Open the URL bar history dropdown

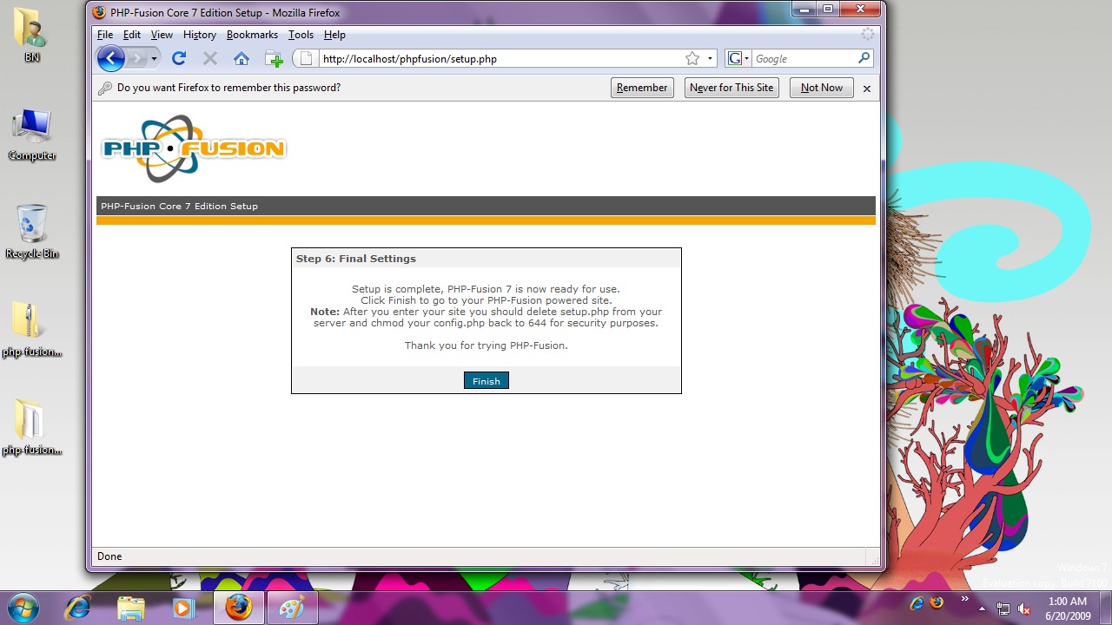coord(710,59)
